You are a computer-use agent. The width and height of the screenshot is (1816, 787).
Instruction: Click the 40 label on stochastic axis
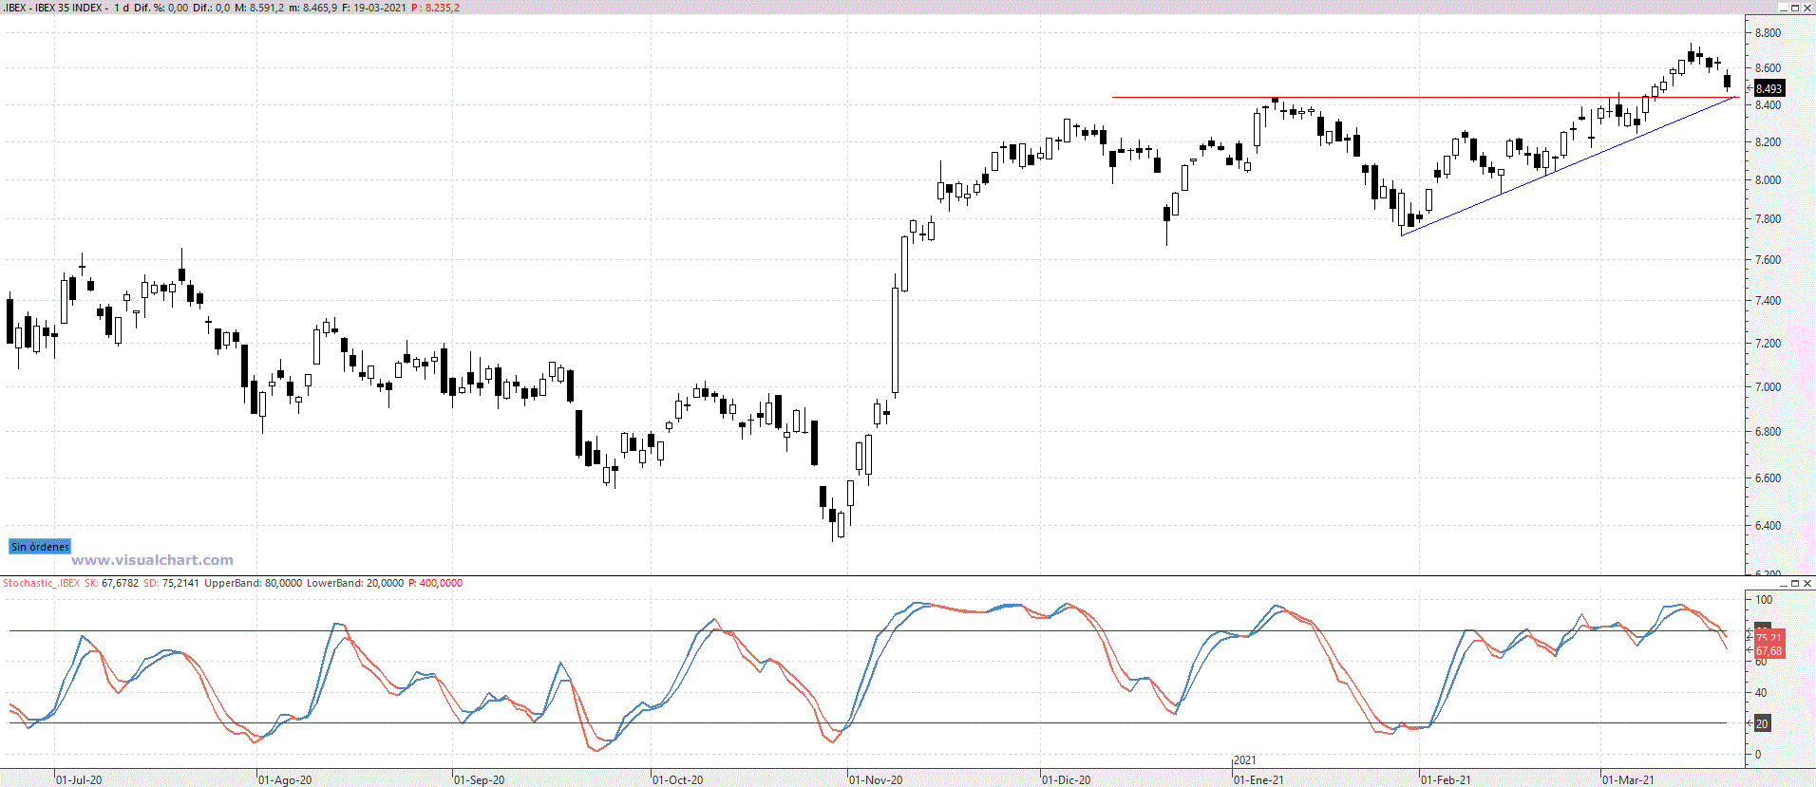(1761, 692)
